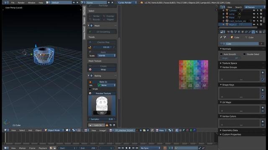Select the Cylinder object in outliner

click(x=233, y=10)
